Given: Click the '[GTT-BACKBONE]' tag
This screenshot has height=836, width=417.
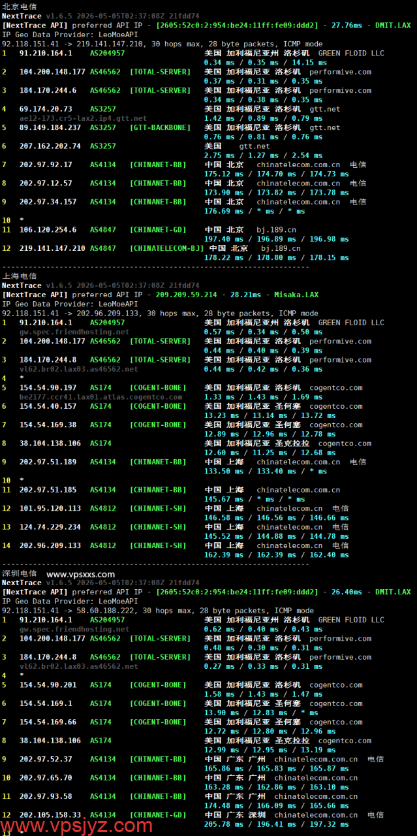Looking at the screenshot, I should pyautogui.click(x=161, y=127).
